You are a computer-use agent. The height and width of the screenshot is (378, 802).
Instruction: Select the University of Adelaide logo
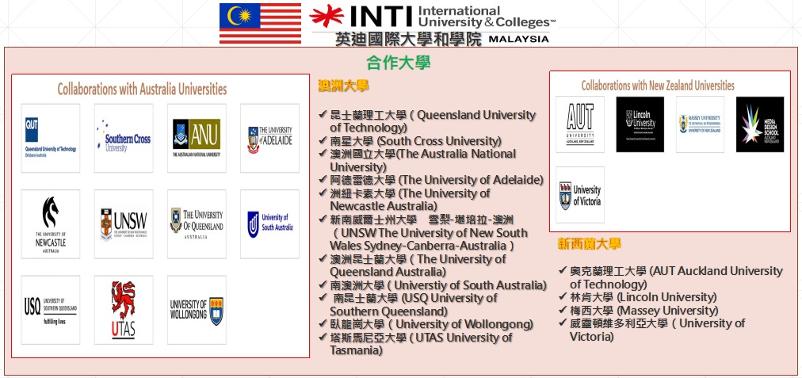[270, 138]
